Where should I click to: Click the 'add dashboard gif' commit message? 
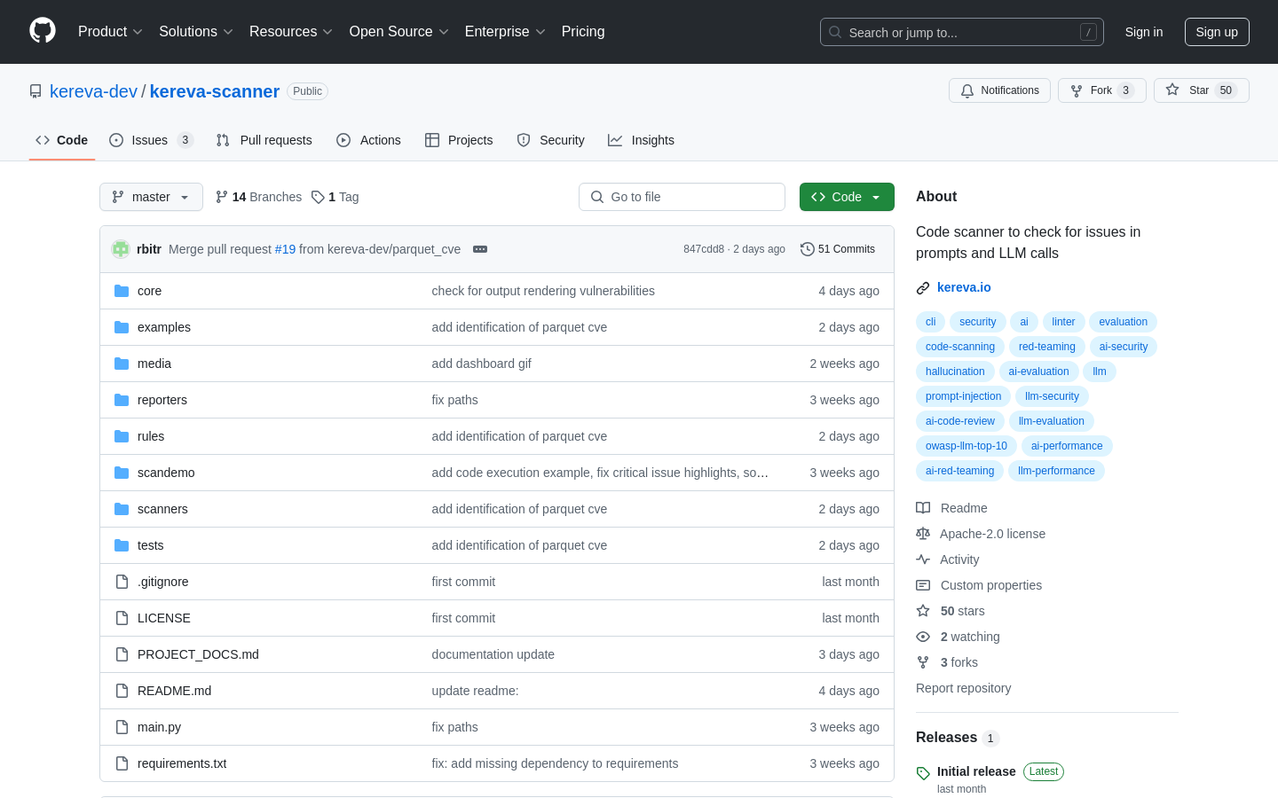pos(482,364)
